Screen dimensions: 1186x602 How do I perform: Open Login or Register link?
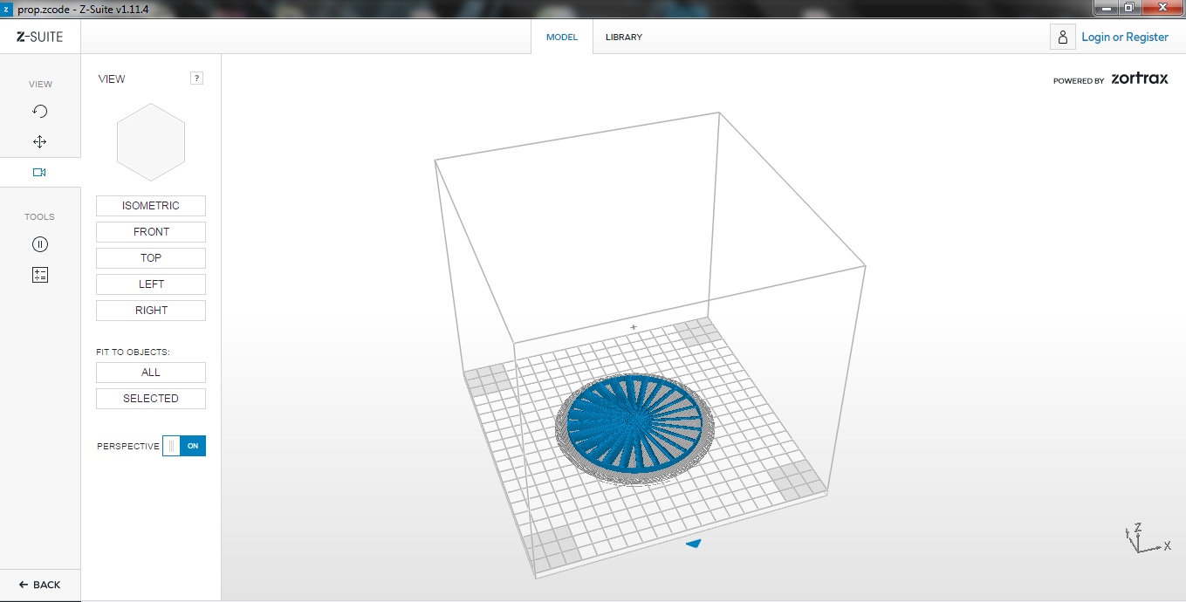click(1125, 37)
